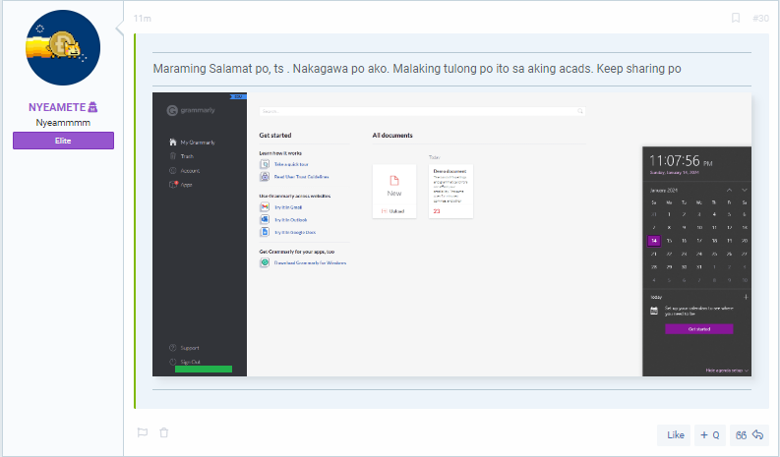Viewport: 780px width, 457px height.
Task: Open the #30 post permalink
Action: click(760, 19)
